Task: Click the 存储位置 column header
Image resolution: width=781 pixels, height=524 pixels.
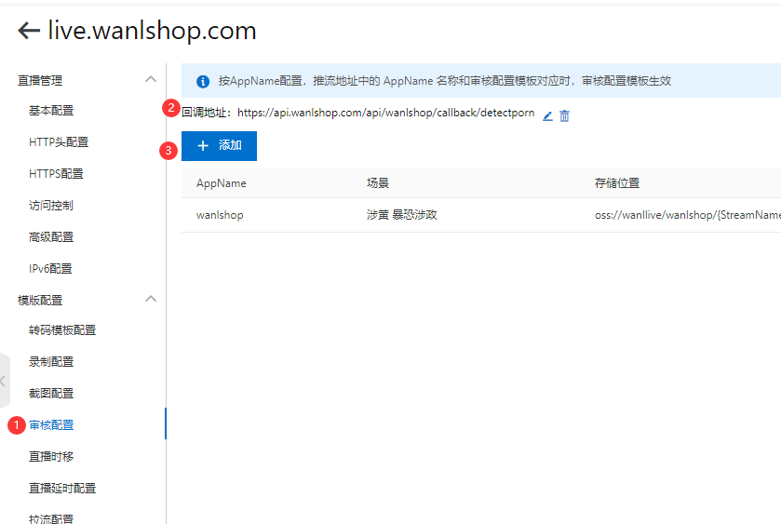Action: [617, 183]
